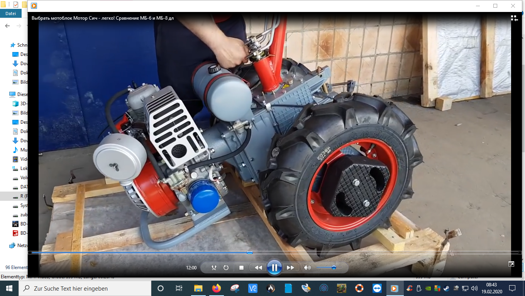Toggle repeat mode in the player

tap(226, 267)
